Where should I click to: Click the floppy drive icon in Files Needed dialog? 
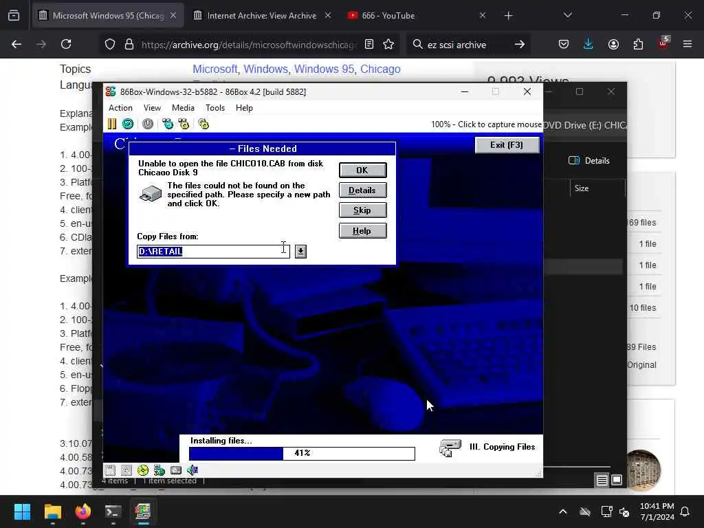pyautogui.click(x=151, y=193)
